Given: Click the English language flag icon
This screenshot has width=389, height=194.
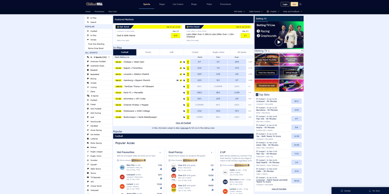Looking at the screenshot, I should (268, 11).
